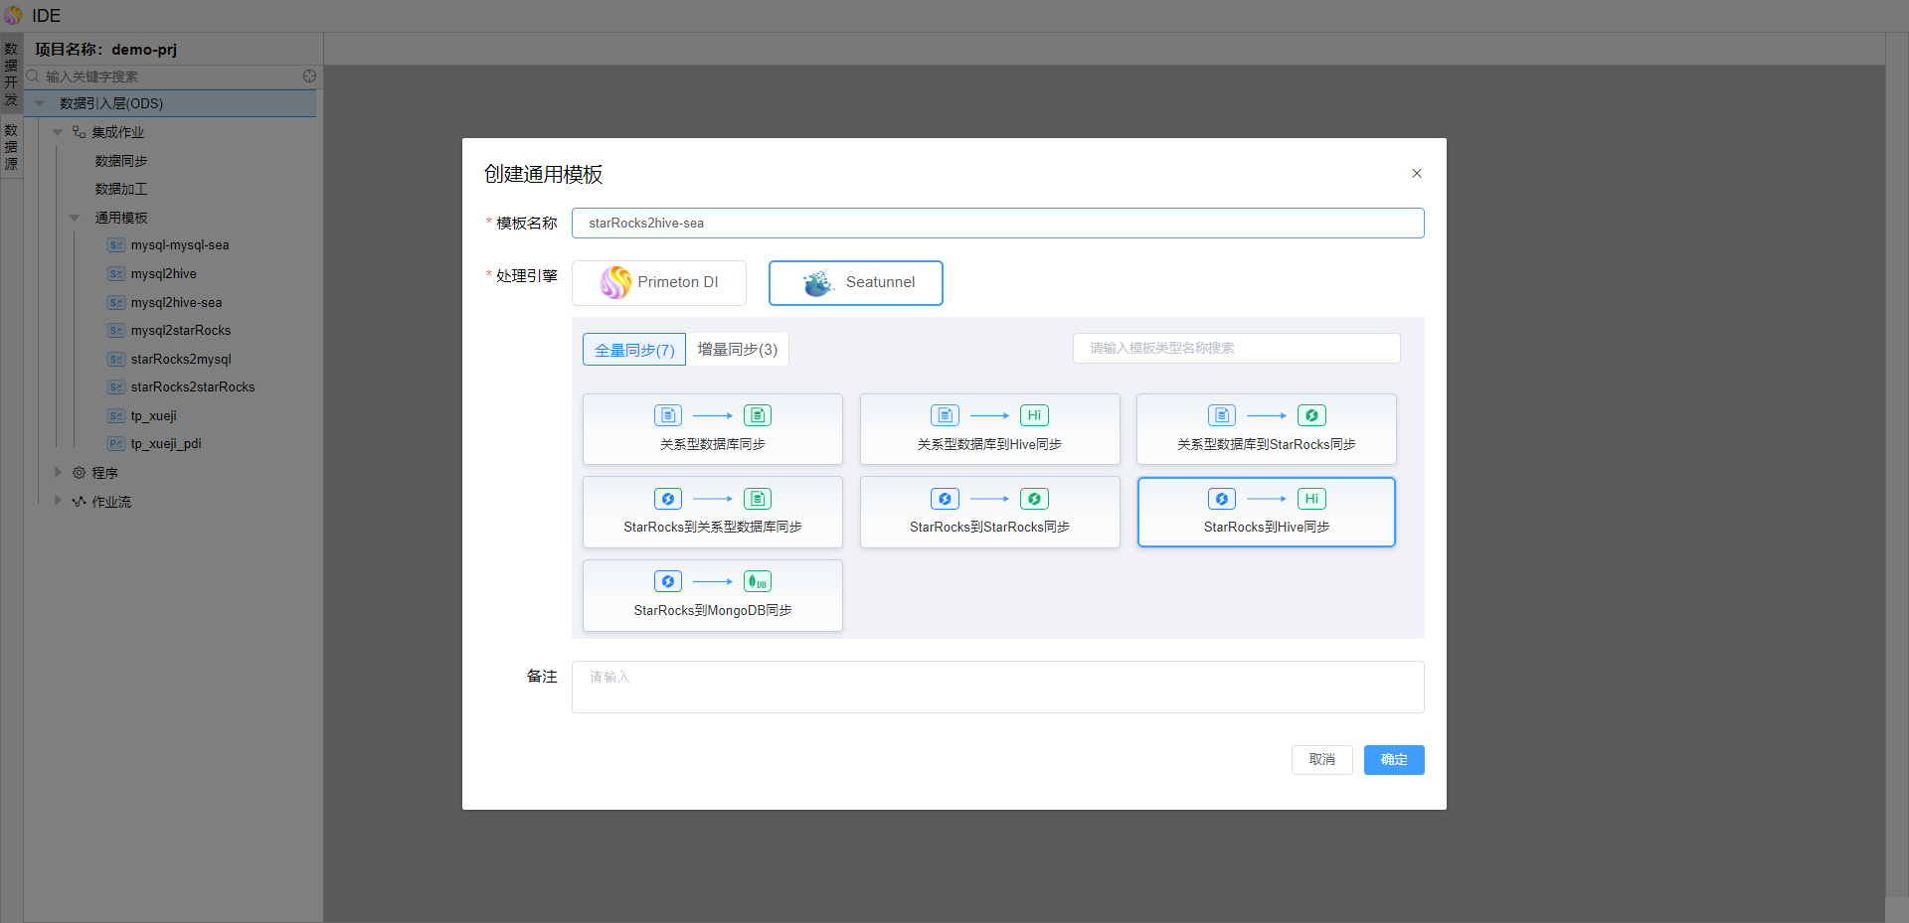The height and width of the screenshot is (923, 1909).
Task: Collapse the 数据引入层(ODS) tree node
Action: [40, 103]
